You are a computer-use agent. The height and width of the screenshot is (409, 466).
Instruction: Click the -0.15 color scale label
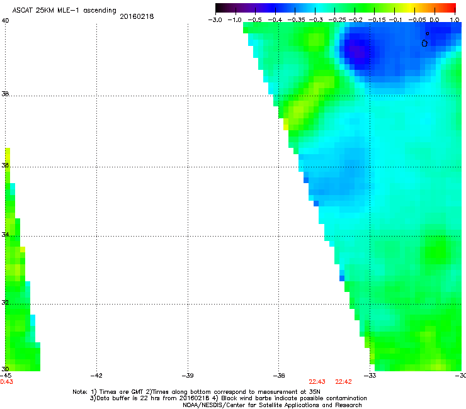click(377, 20)
